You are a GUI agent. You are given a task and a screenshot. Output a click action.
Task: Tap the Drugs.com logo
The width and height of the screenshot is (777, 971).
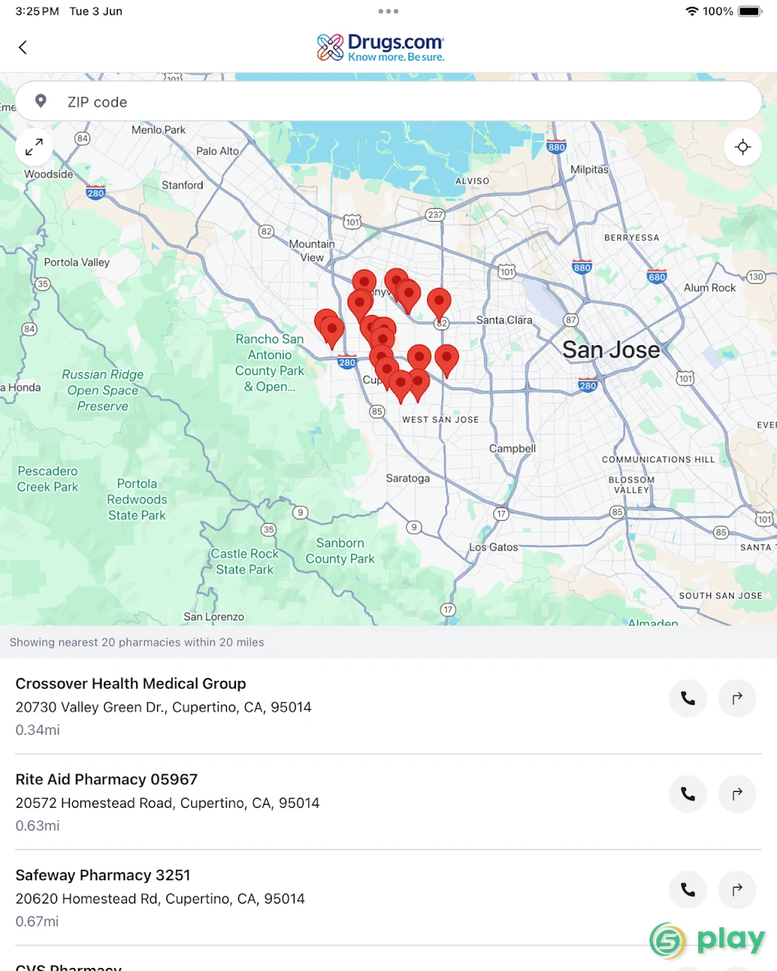pos(381,47)
